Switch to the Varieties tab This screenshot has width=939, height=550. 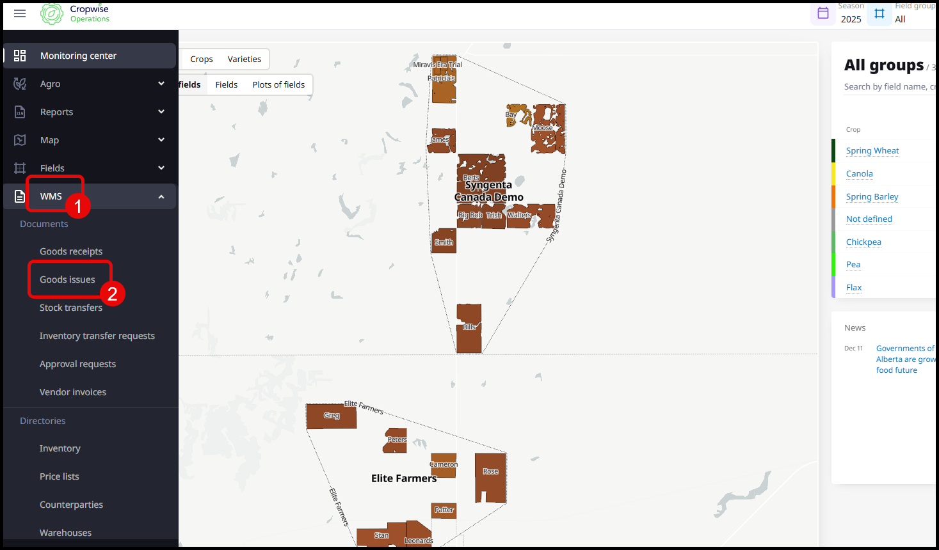click(x=244, y=59)
